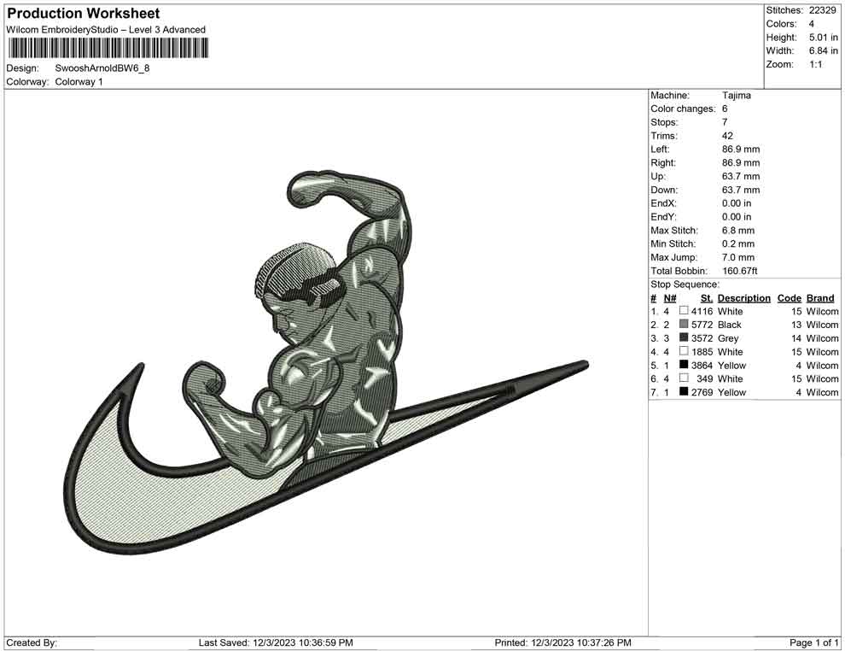Click the Trims value '42'
Image resolution: width=845 pixels, height=651 pixels.
click(727, 136)
